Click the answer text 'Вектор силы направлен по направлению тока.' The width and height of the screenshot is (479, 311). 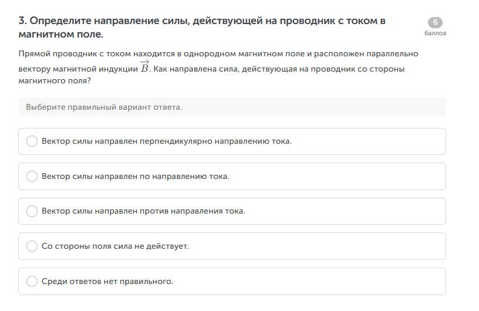135,176
